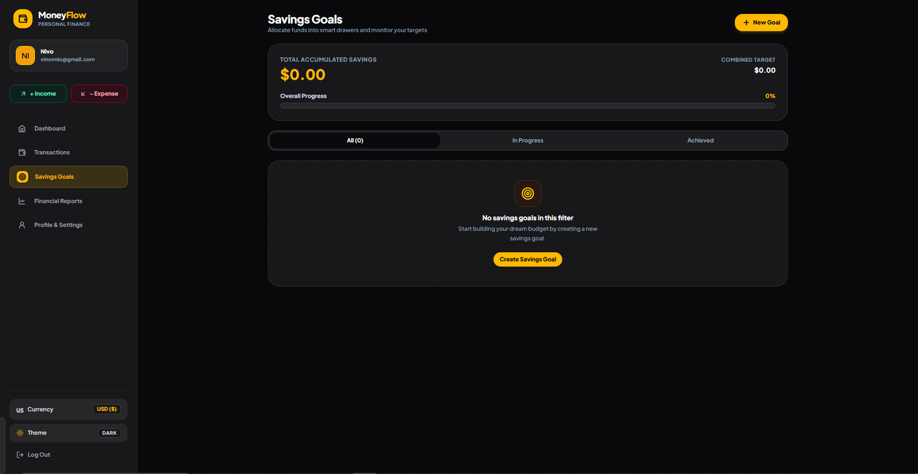
Task: Open the USD ($) currency selector
Action: pos(107,409)
